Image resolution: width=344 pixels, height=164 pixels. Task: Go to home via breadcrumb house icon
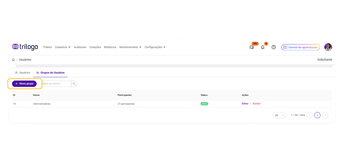(13, 60)
